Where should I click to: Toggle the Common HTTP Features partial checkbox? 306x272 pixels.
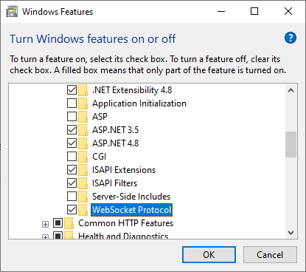(58, 223)
